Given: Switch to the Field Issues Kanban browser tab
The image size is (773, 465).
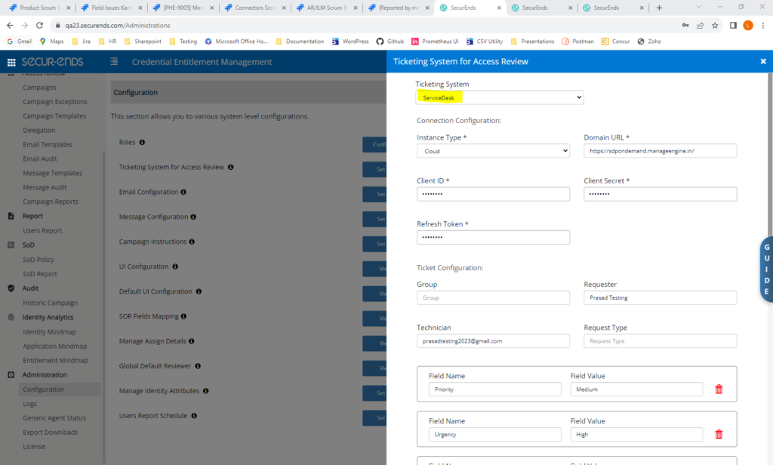Looking at the screenshot, I should pos(110,8).
